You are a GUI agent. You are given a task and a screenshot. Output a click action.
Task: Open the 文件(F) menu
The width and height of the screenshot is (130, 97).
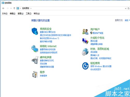pos(5,13)
